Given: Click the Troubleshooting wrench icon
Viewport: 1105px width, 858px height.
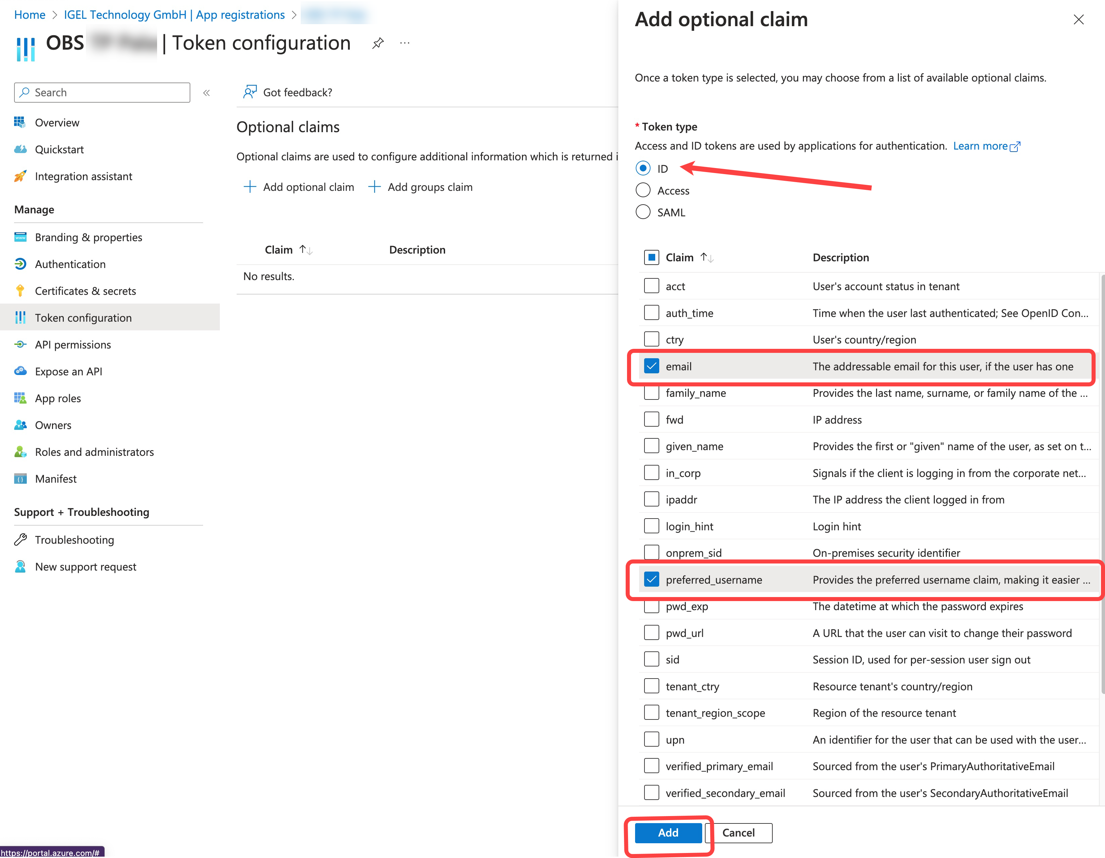Looking at the screenshot, I should tap(20, 539).
